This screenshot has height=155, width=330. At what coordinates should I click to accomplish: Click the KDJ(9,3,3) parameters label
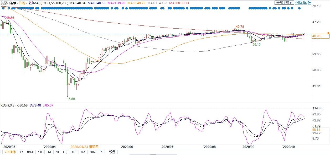click(x=8, y=105)
